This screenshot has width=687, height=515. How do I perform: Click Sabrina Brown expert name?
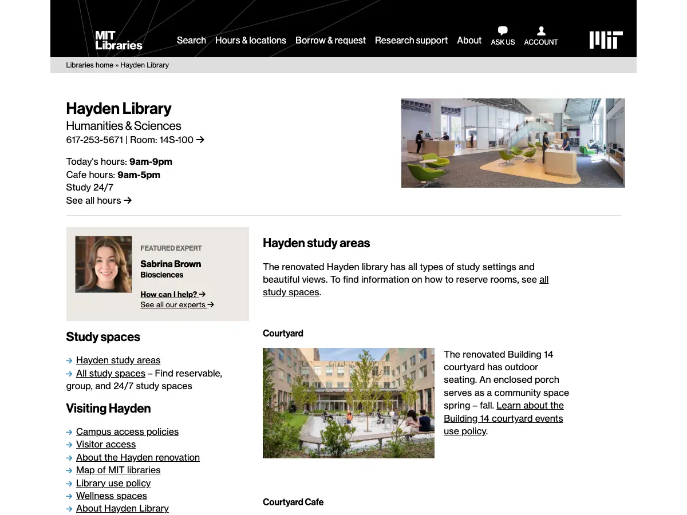171,264
